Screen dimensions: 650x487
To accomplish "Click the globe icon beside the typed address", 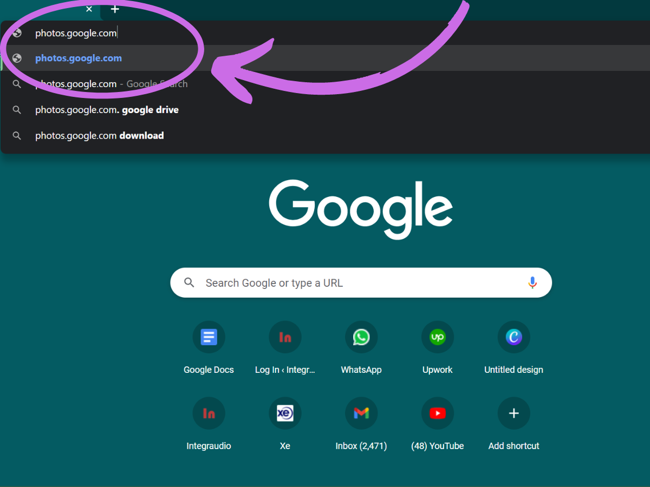I will pos(17,33).
